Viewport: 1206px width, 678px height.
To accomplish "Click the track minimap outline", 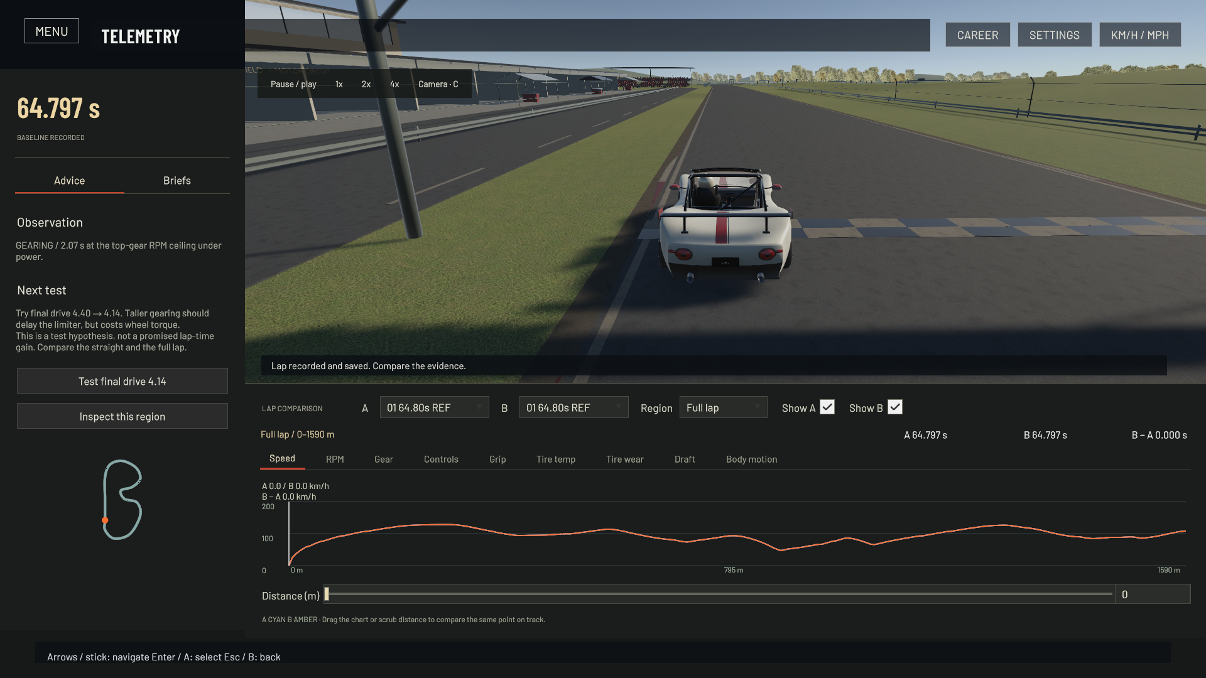I will tap(122, 500).
